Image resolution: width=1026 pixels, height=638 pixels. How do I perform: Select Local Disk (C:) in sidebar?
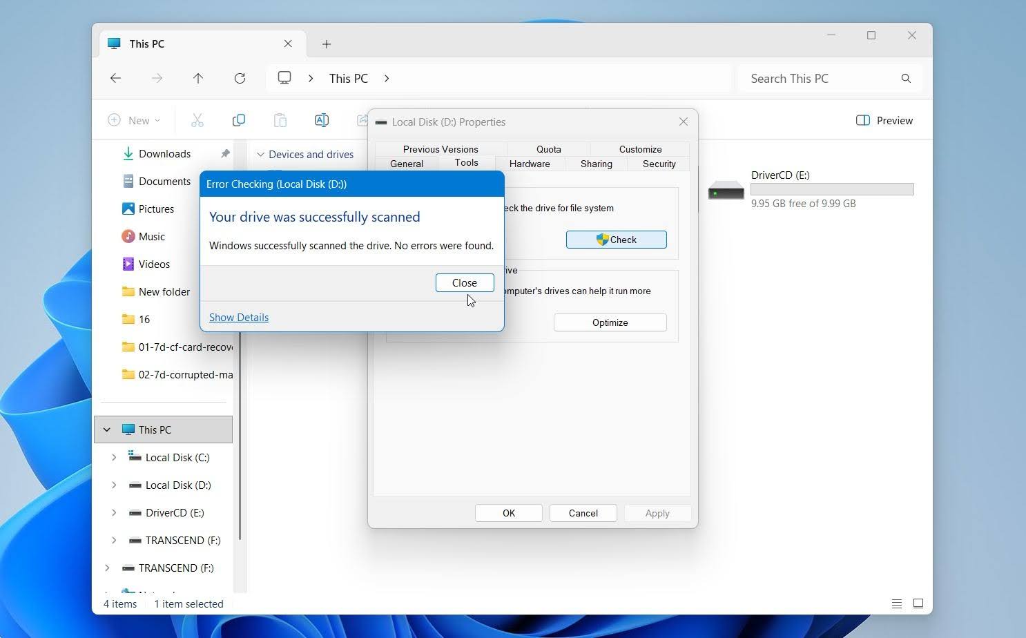pyautogui.click(x=177, y=457)
